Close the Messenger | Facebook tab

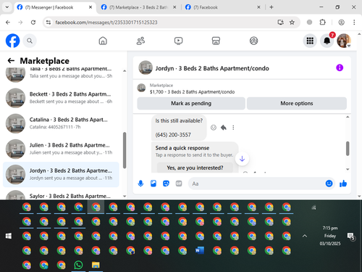tap(90, 7)
